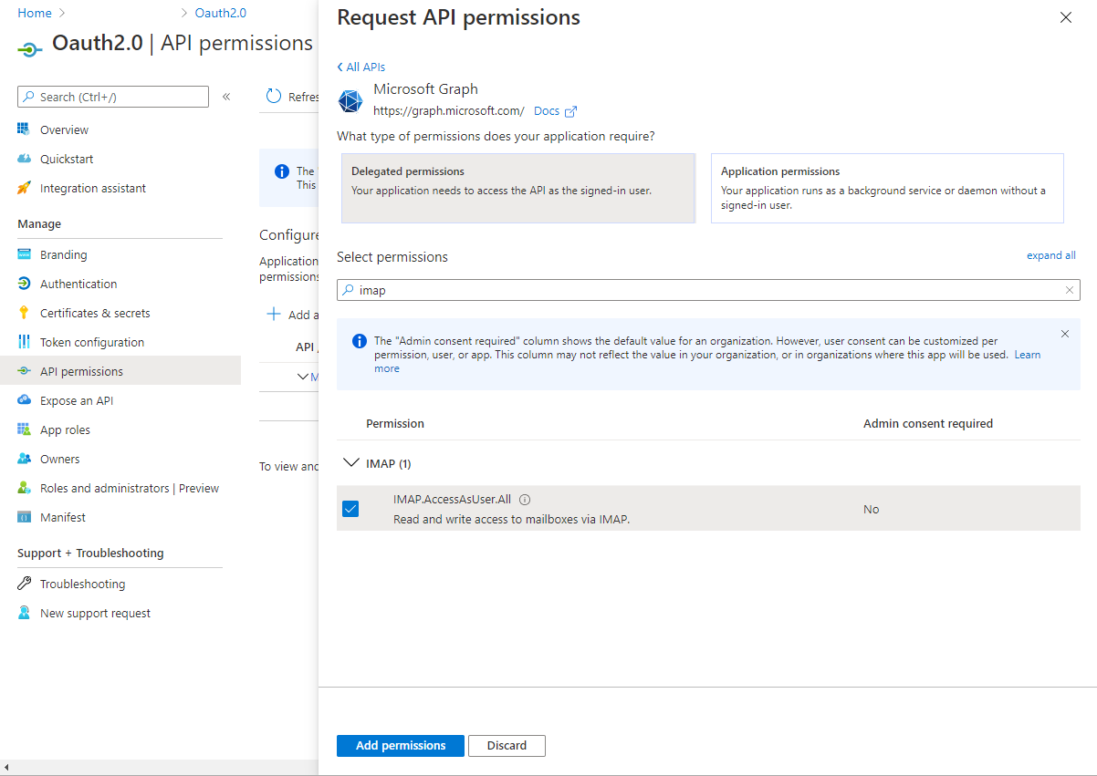The width and height of the screenshot is (1097, 776).
Task: Go back via All APIs link
Action: click(x=361, y=67)
